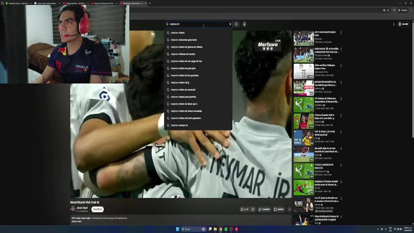Save the video with Guardar

[278, 209]
